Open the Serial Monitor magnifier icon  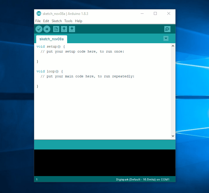point(167,29)
